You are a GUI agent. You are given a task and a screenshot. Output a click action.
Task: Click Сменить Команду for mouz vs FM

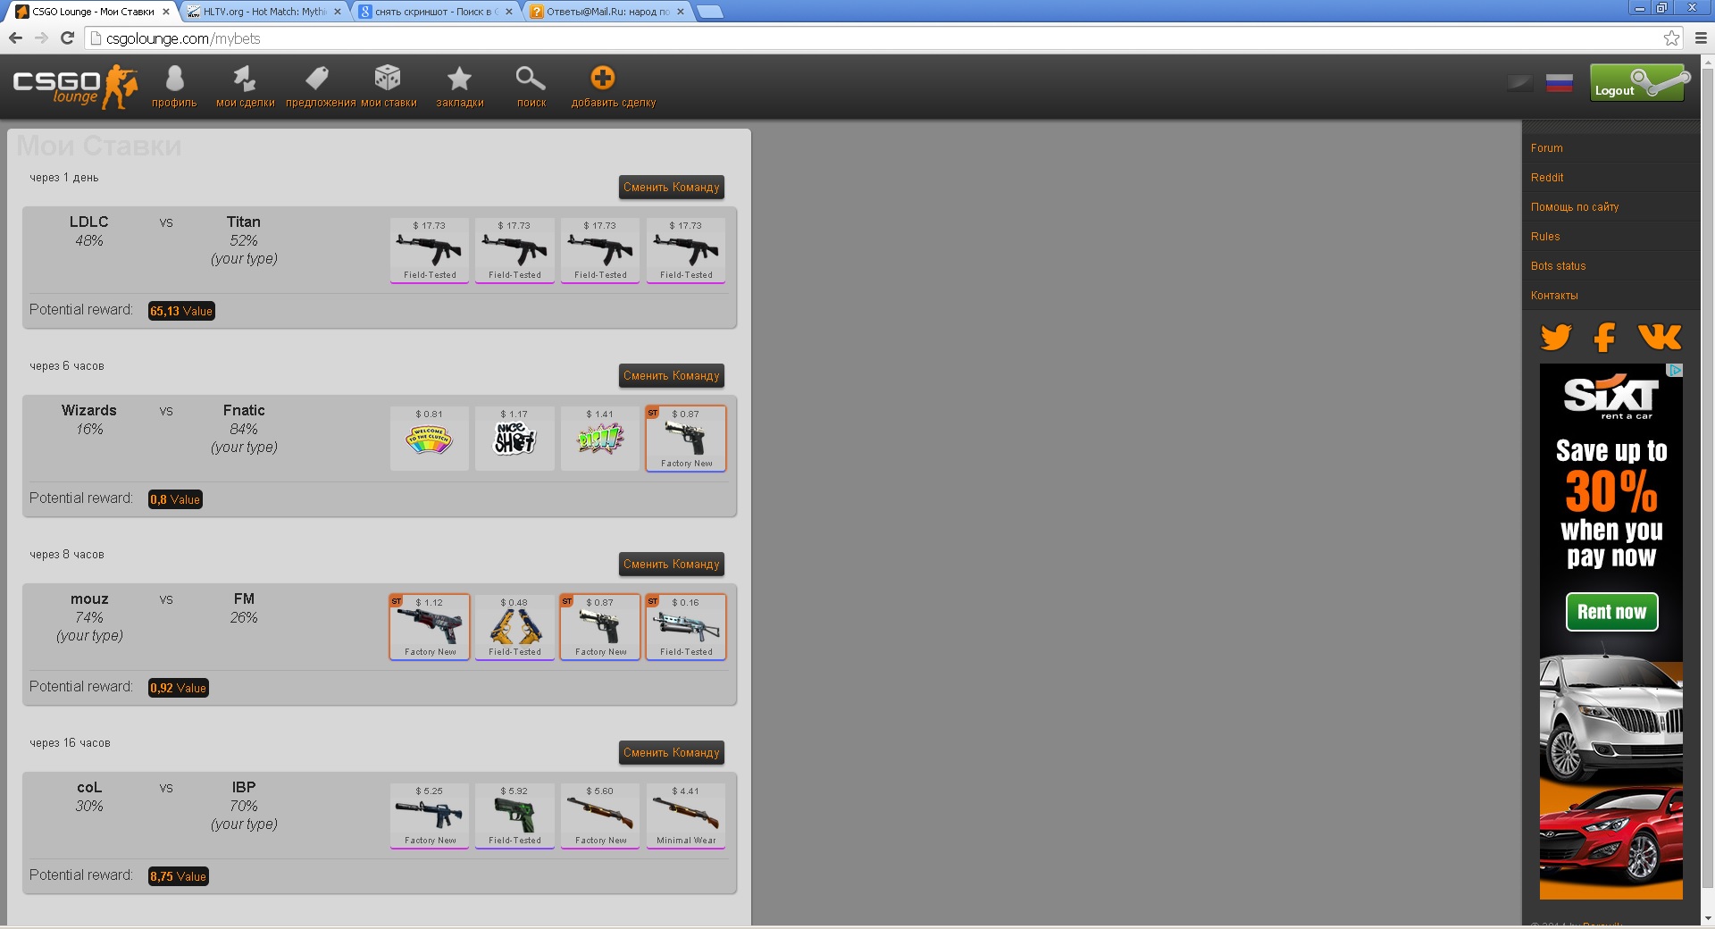coord(672,565)
